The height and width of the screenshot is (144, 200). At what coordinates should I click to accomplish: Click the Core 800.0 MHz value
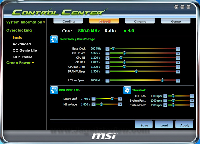(89, 31)
